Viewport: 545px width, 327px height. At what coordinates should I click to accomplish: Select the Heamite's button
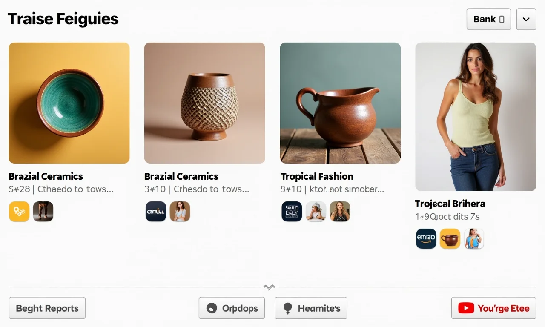click(x=311, y=308)
